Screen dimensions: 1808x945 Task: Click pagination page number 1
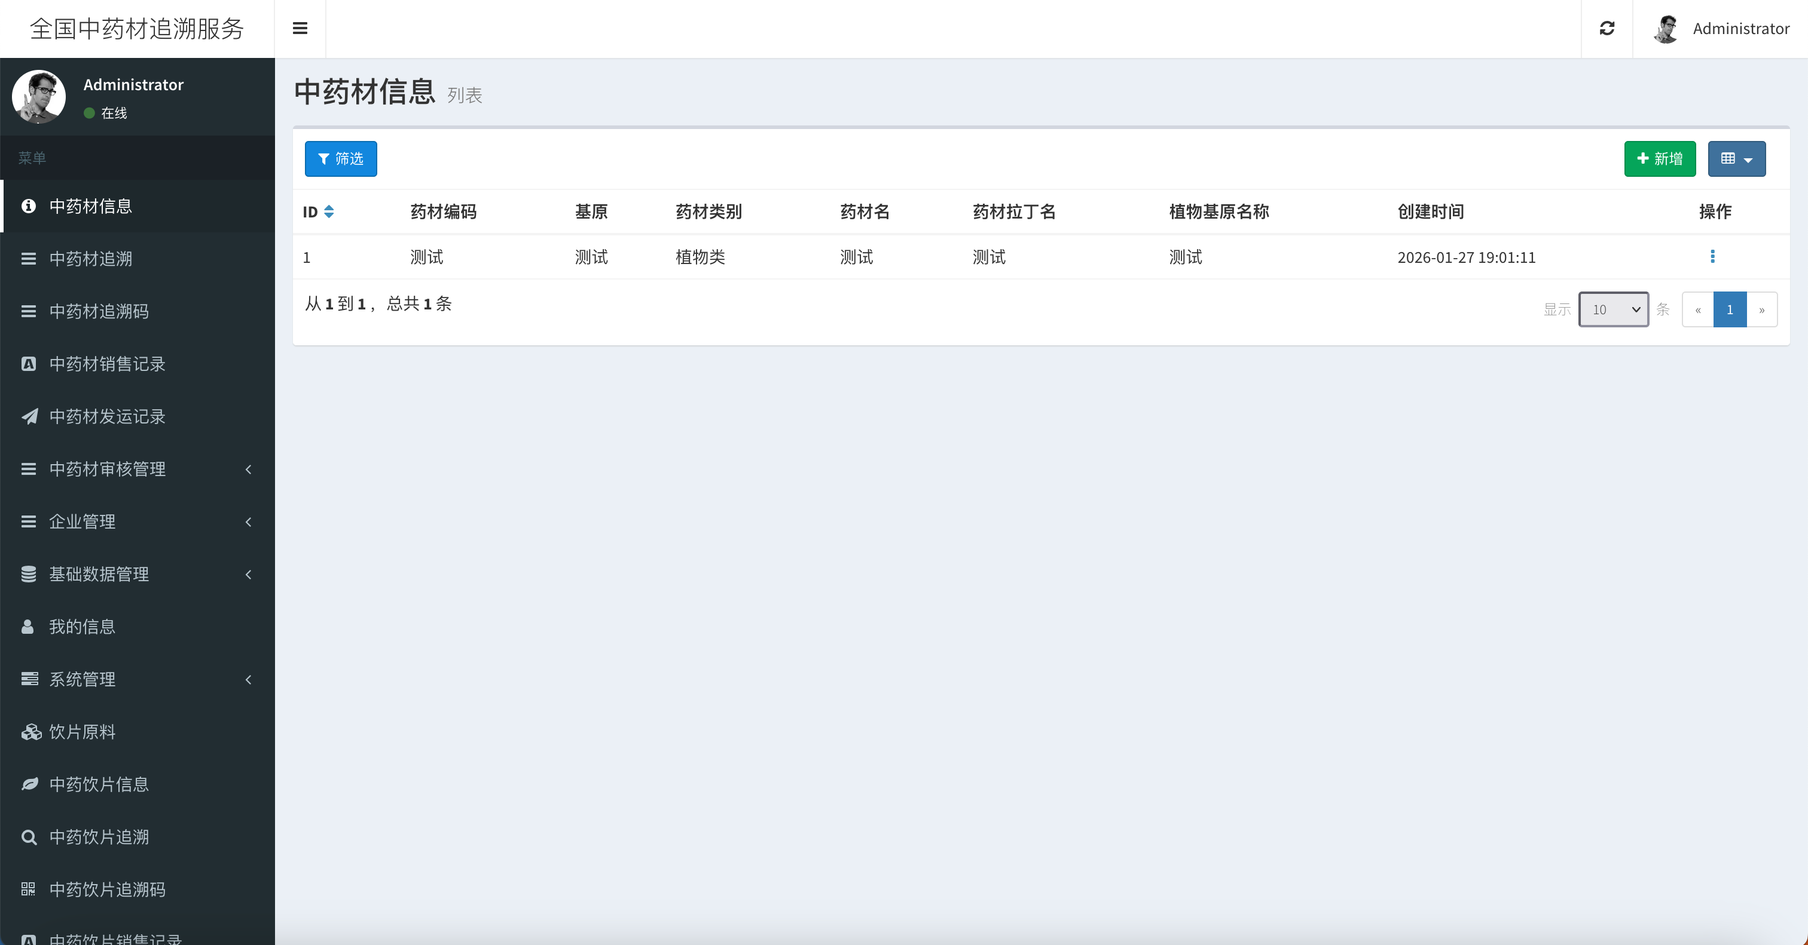[x=1730, y=309]
